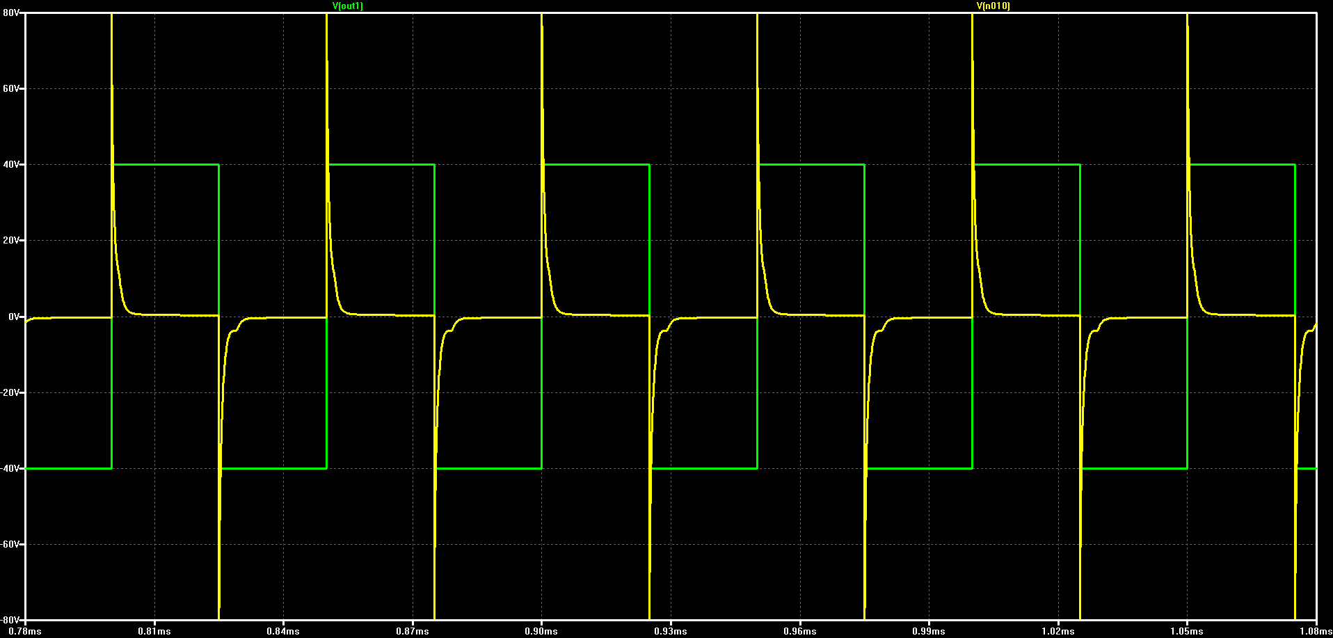The height and width of the screenshot is (638, 1333).
Task: Click the 0V vertical axis label
Action: [x=14, y=317]
